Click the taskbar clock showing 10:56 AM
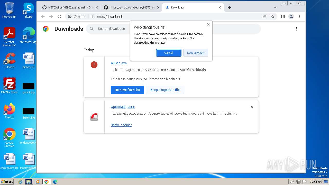Image resolution: width=329 pixels, height=185 pixels. coord(316,182)
